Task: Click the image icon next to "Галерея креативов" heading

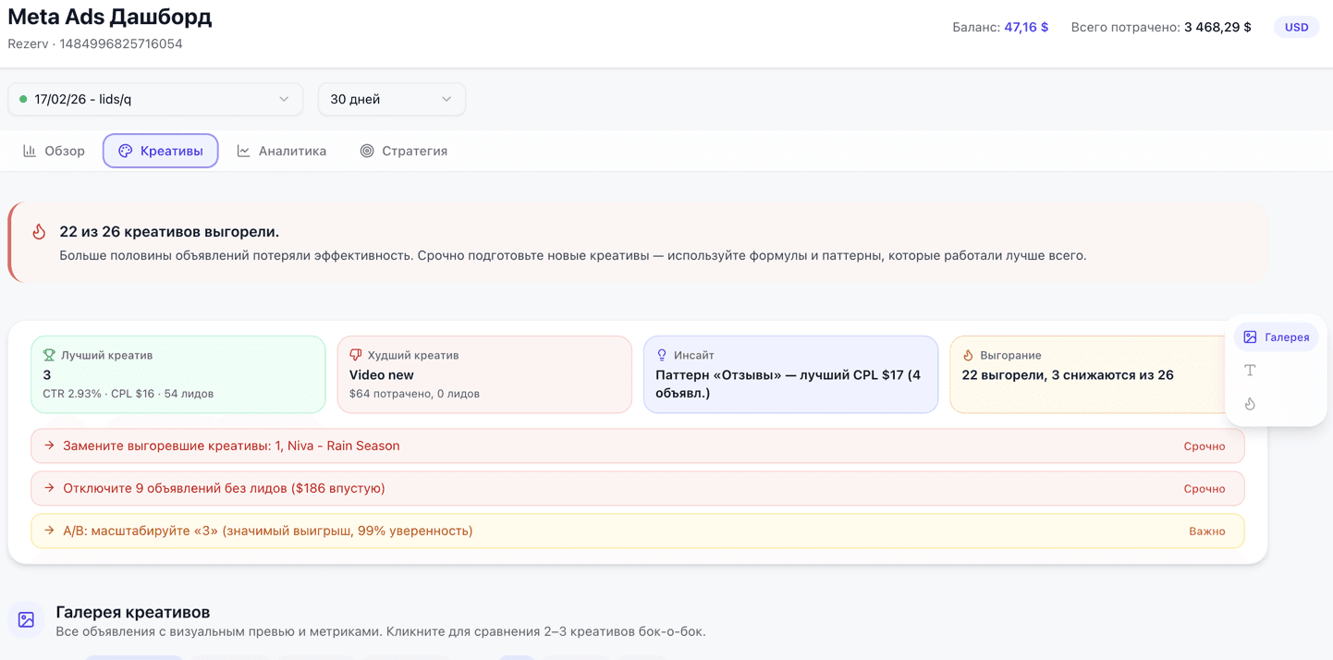Action: pyautogui.click(x=25, y=619)
